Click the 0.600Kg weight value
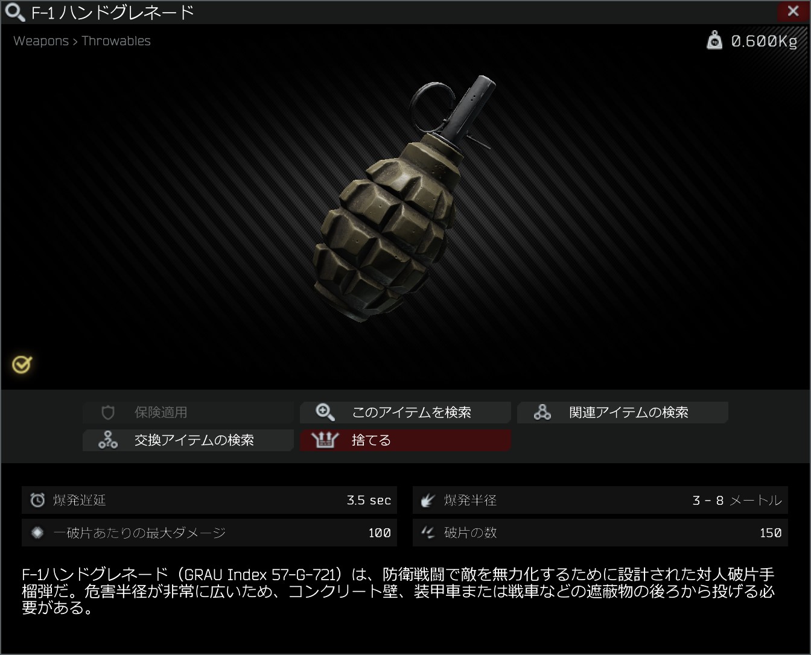811x655 pixels. pyautogui.click(x=764, y=41)
